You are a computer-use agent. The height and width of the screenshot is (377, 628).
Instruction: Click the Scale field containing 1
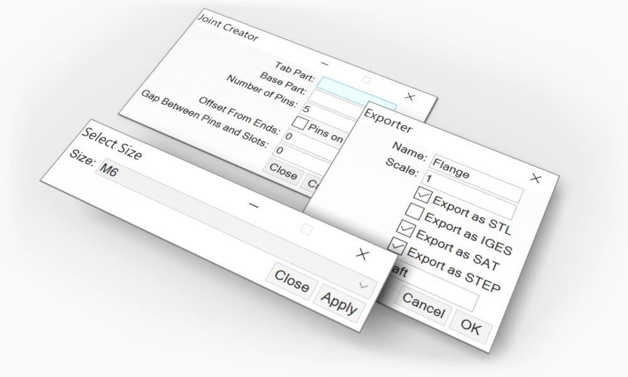click(468, 194)
